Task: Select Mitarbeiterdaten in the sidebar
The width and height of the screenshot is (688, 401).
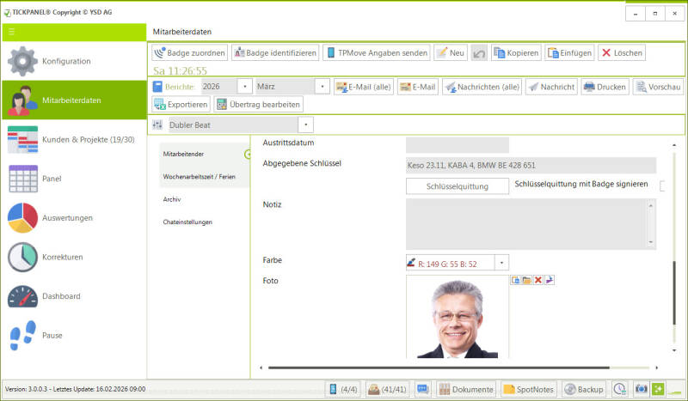Action: pos(74,100)
